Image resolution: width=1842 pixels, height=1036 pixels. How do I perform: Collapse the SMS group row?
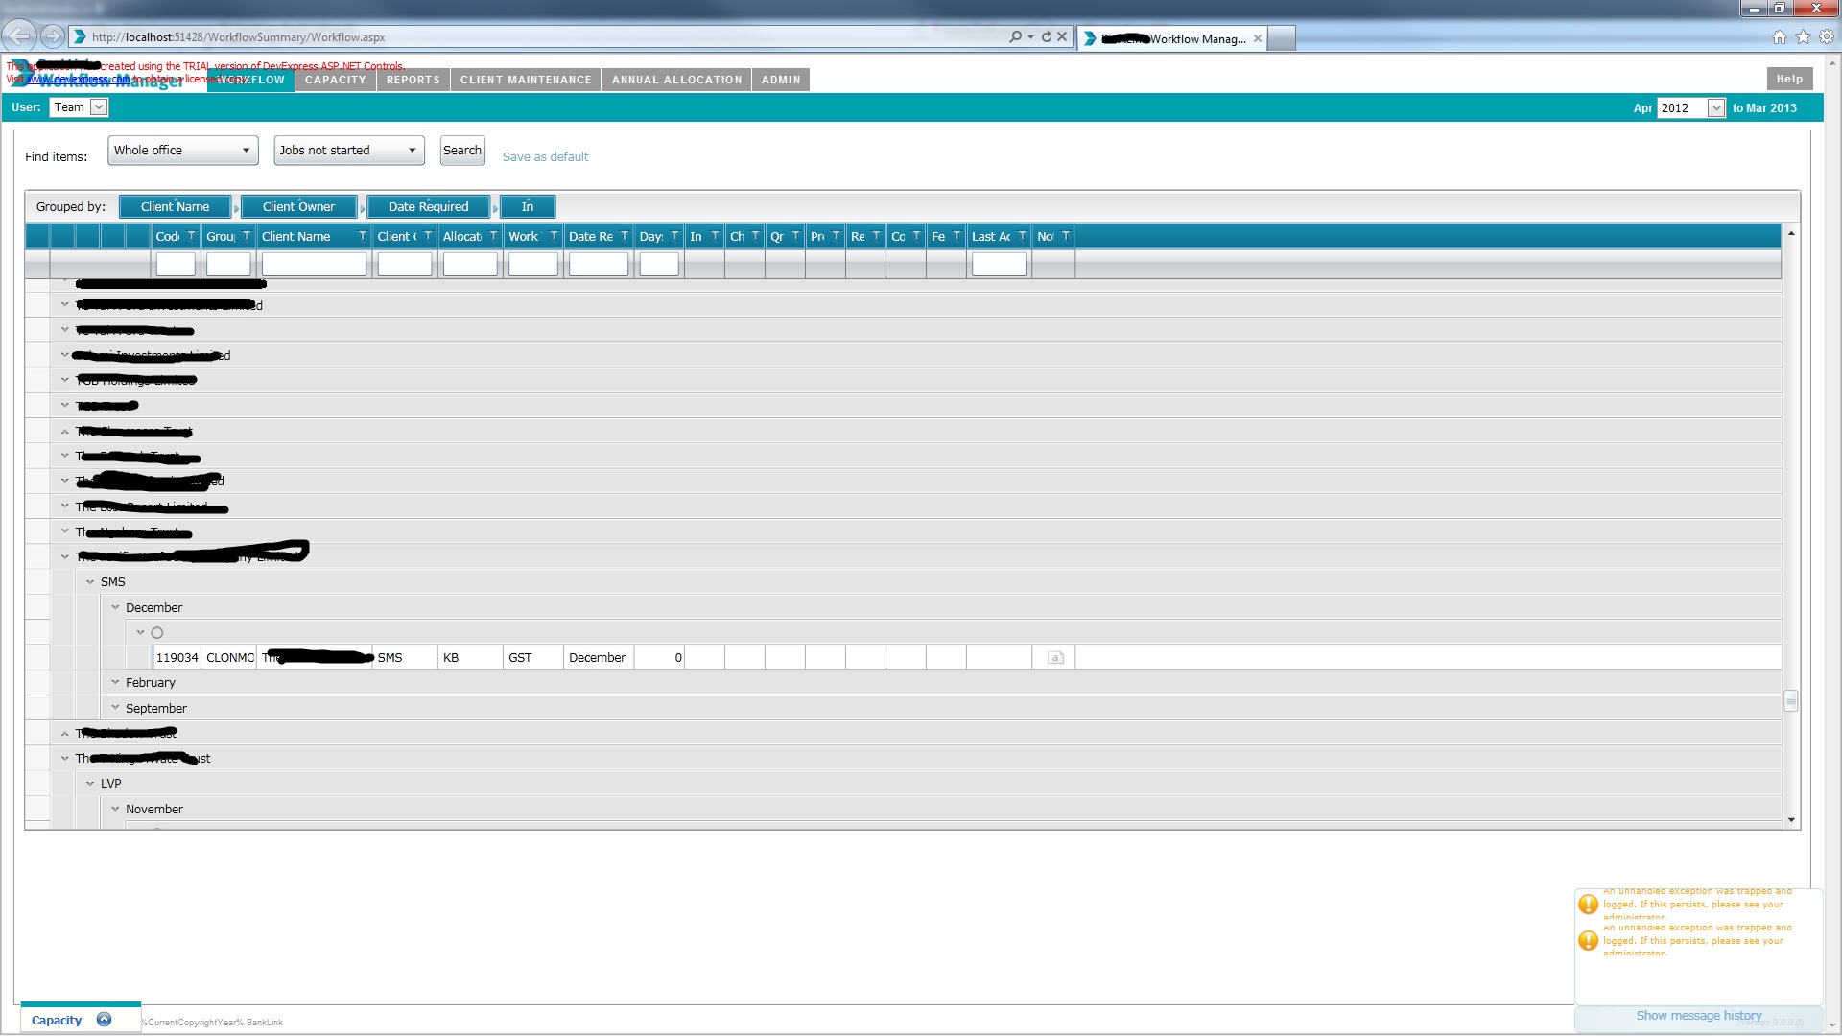coord(90,582)
